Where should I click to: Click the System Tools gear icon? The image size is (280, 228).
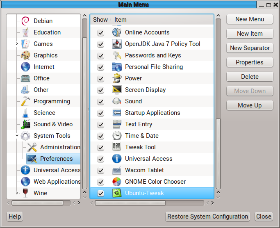tap(25, 136)
